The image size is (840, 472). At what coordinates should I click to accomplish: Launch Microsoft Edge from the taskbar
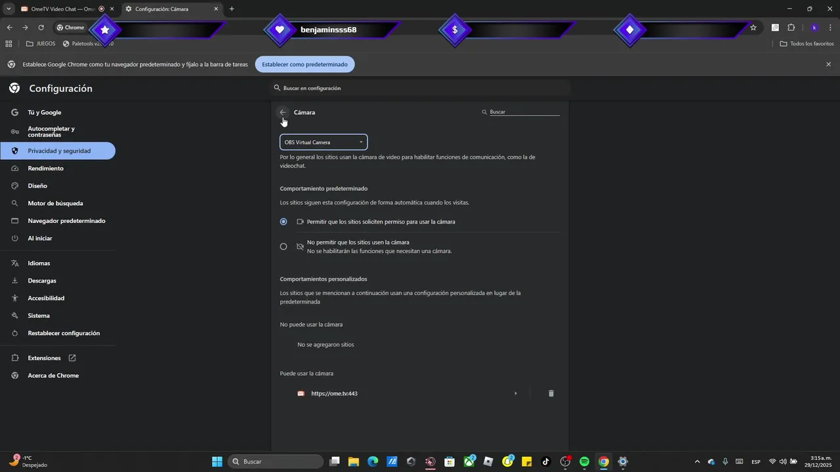click(373, 462)
